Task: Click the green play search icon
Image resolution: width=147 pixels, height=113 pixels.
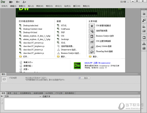Action: click(2, 96)
